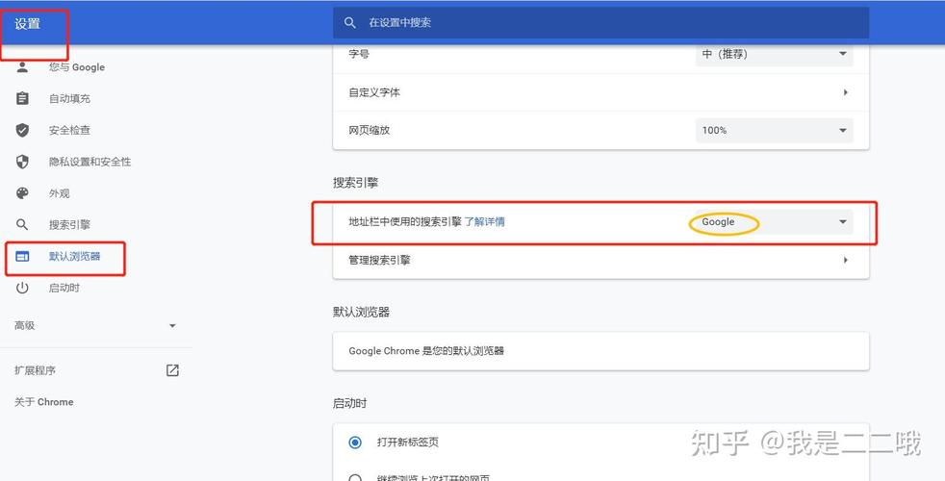Click the palette icon for 外观

23,193
